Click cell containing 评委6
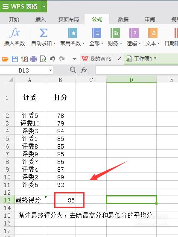Image resolution: width=178 pixels, height=237 pixels. click(x=30, y=185)
